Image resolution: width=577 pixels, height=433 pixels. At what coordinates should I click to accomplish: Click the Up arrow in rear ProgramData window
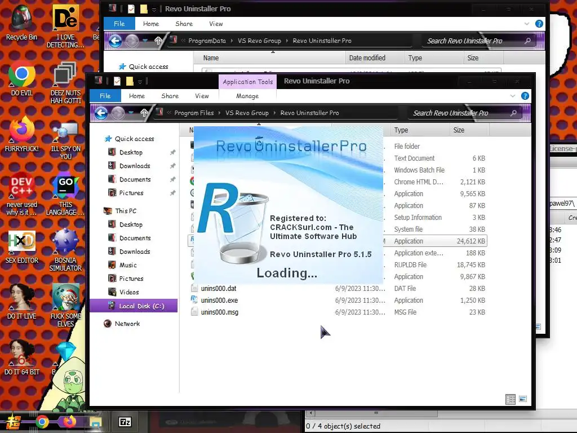click(x=158, y=41)
